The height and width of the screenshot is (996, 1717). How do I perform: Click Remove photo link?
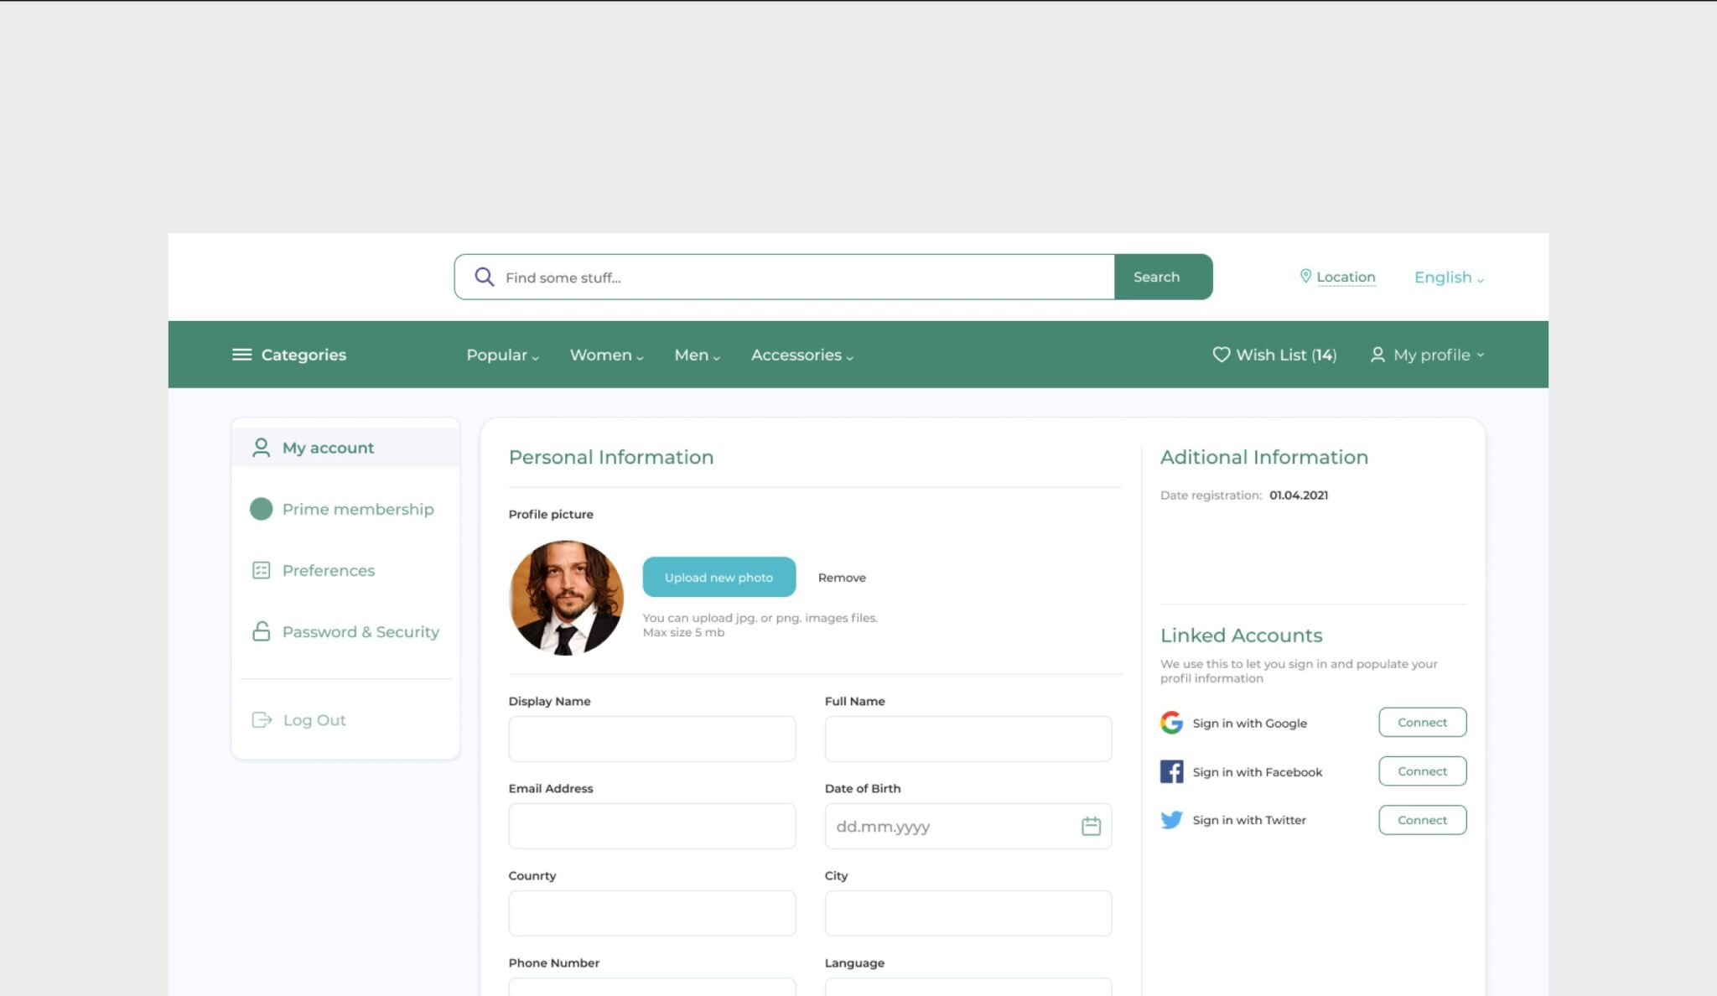(842, 577)
